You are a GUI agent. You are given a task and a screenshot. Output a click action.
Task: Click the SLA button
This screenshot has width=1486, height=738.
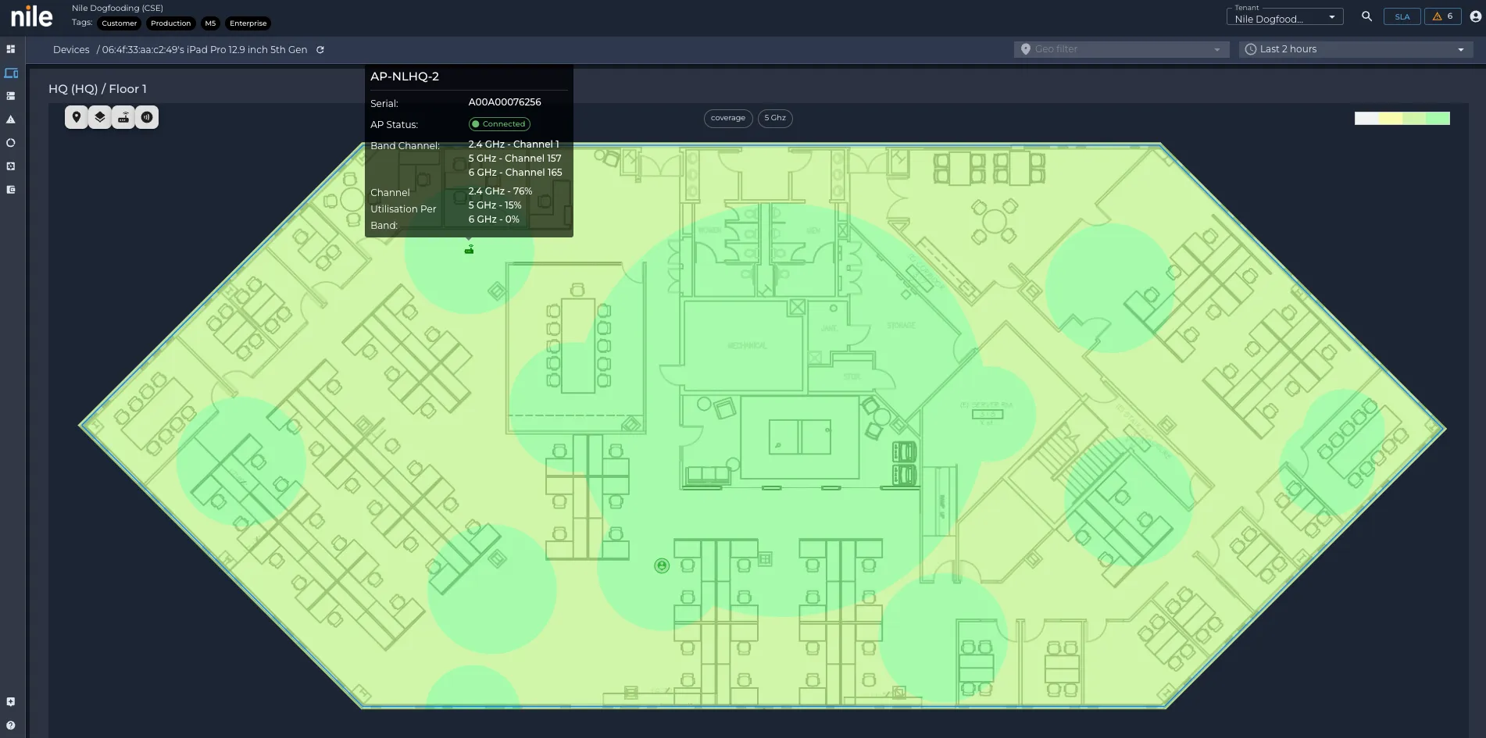pyautogui.click(x=1402, y=16)
